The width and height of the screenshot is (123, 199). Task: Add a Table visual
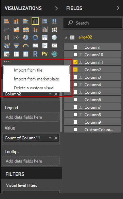[x=16, y=54]
